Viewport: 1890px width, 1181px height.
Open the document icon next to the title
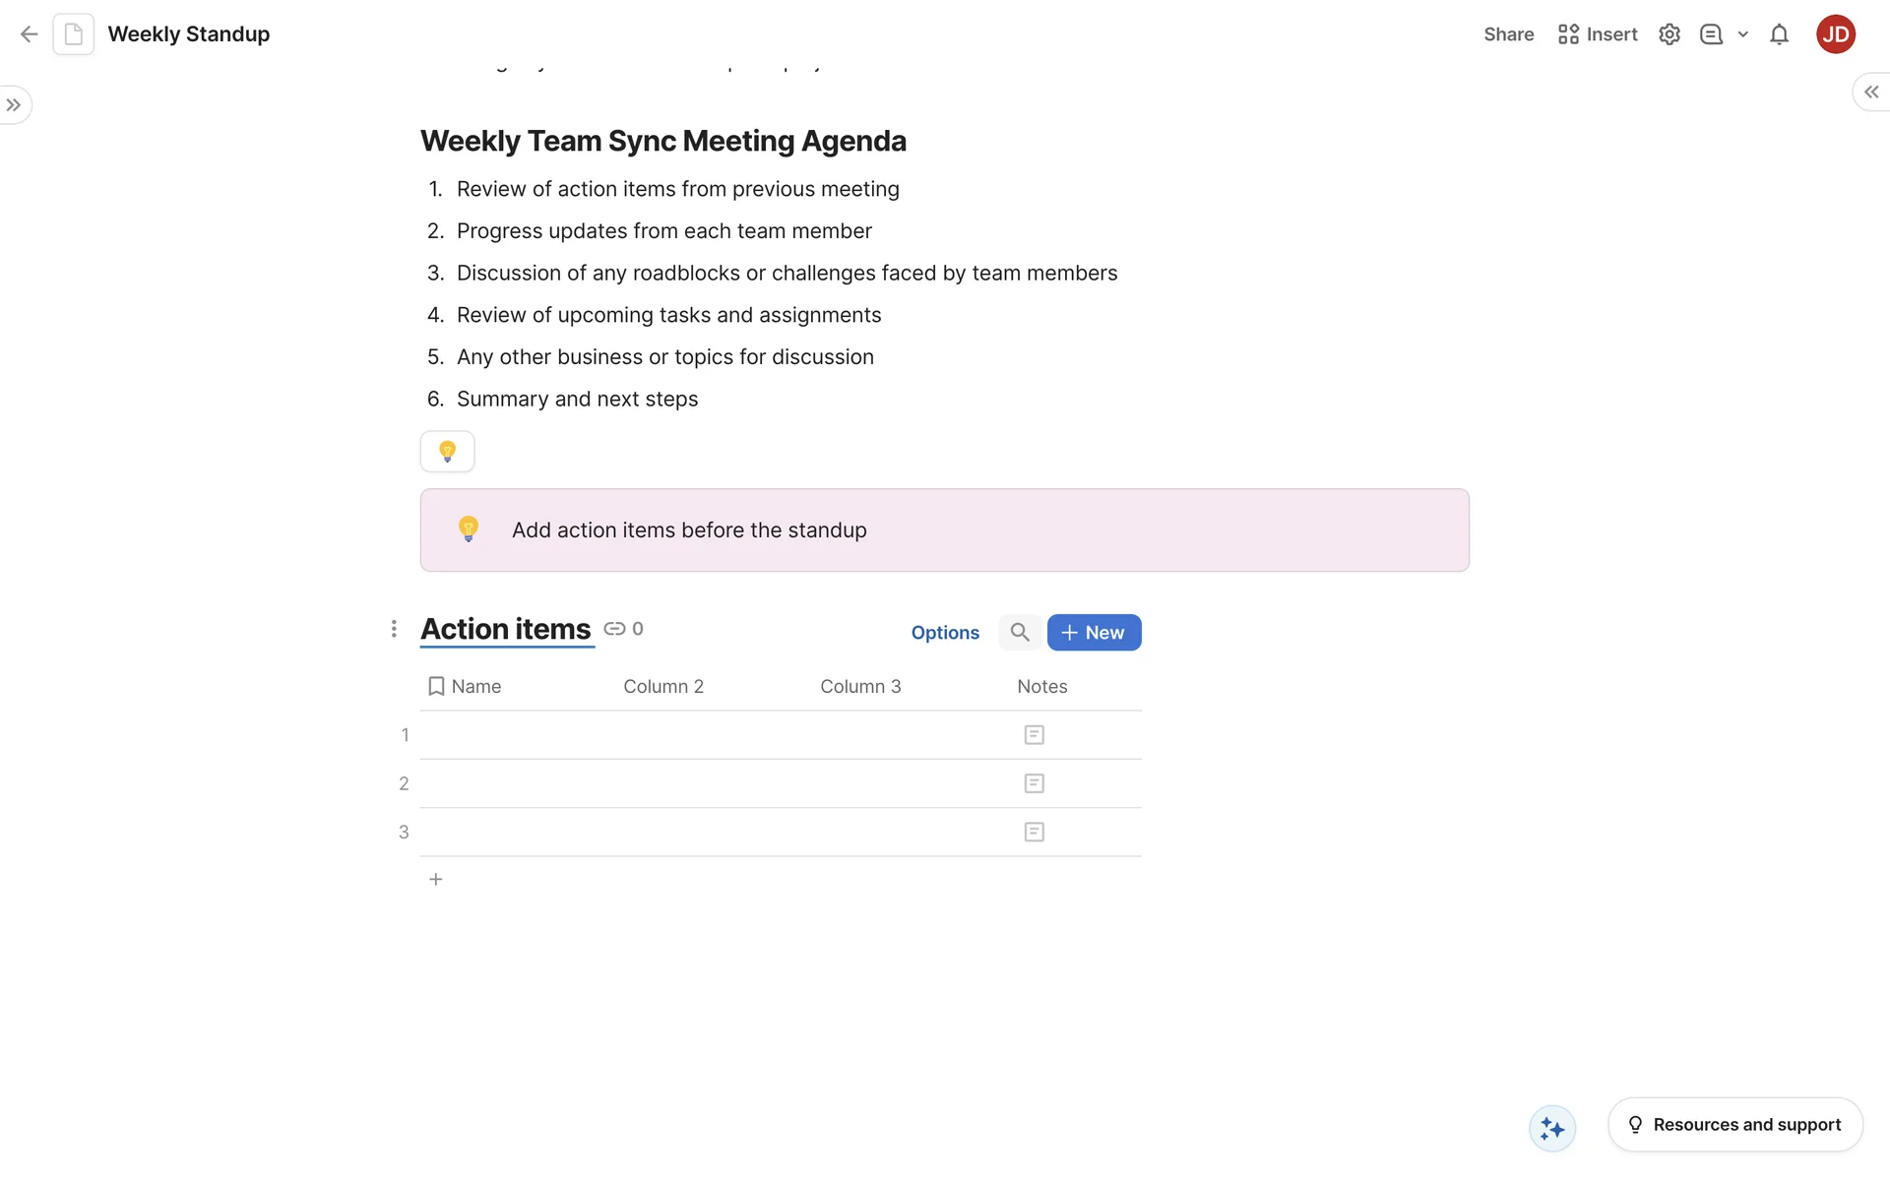coord(74,34)
